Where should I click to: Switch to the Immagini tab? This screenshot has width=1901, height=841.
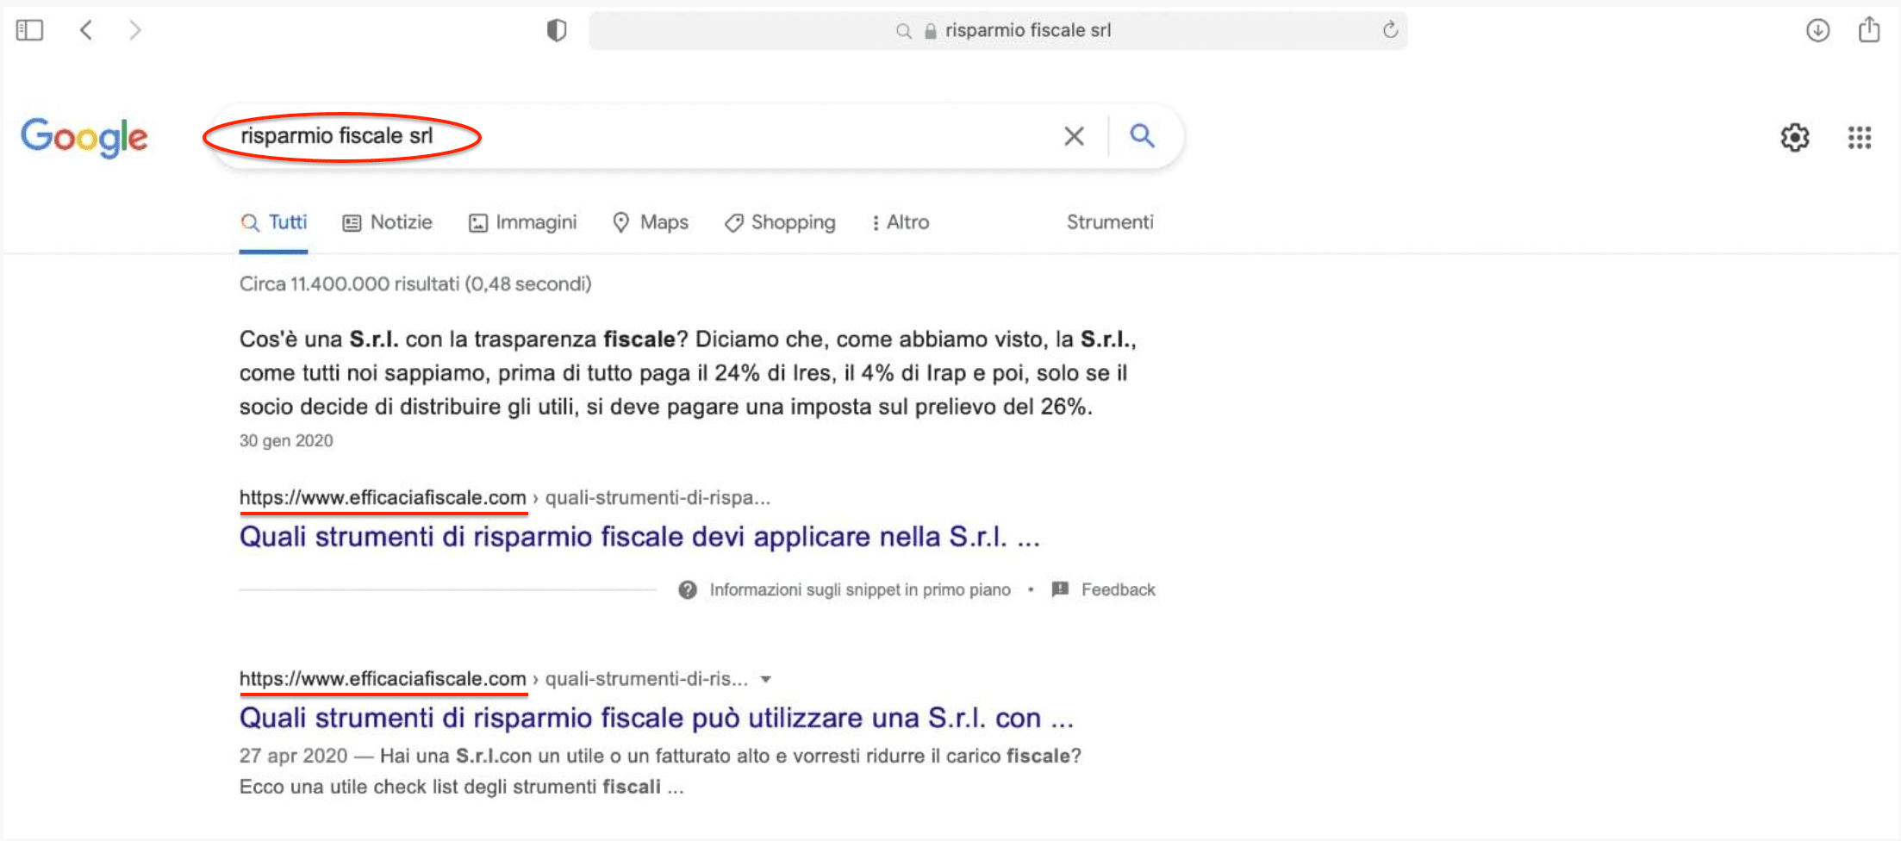(x=523, y=222)
